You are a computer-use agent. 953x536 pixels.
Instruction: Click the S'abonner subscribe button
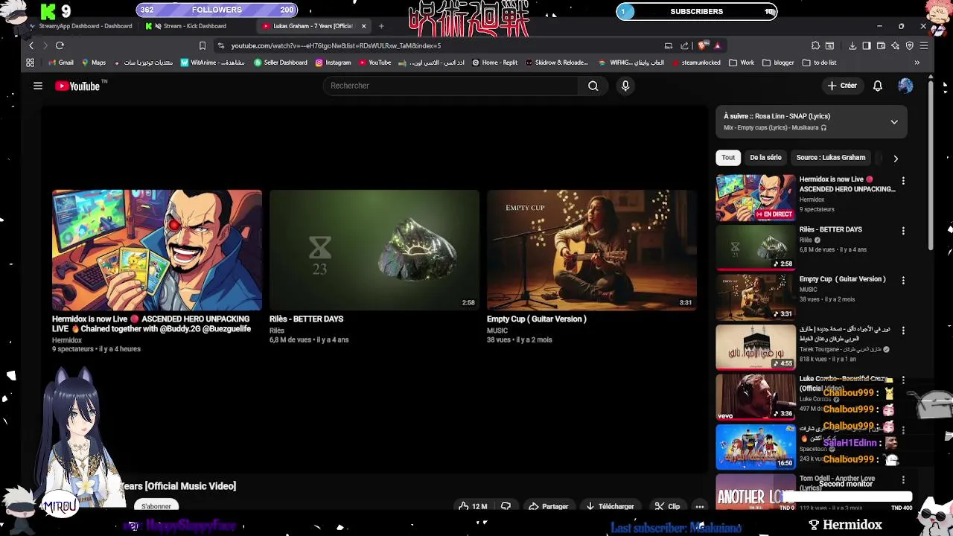(156, 506)
